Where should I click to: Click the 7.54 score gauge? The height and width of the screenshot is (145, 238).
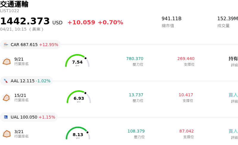click(77, 61)
